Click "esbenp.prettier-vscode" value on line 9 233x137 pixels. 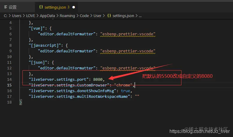tap(128, 51)
